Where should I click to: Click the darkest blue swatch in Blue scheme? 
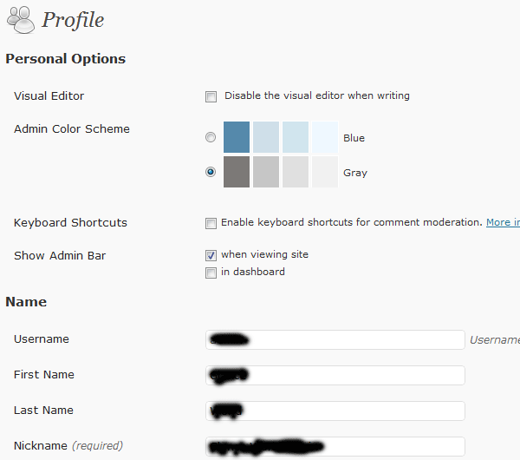coord(237,137)
